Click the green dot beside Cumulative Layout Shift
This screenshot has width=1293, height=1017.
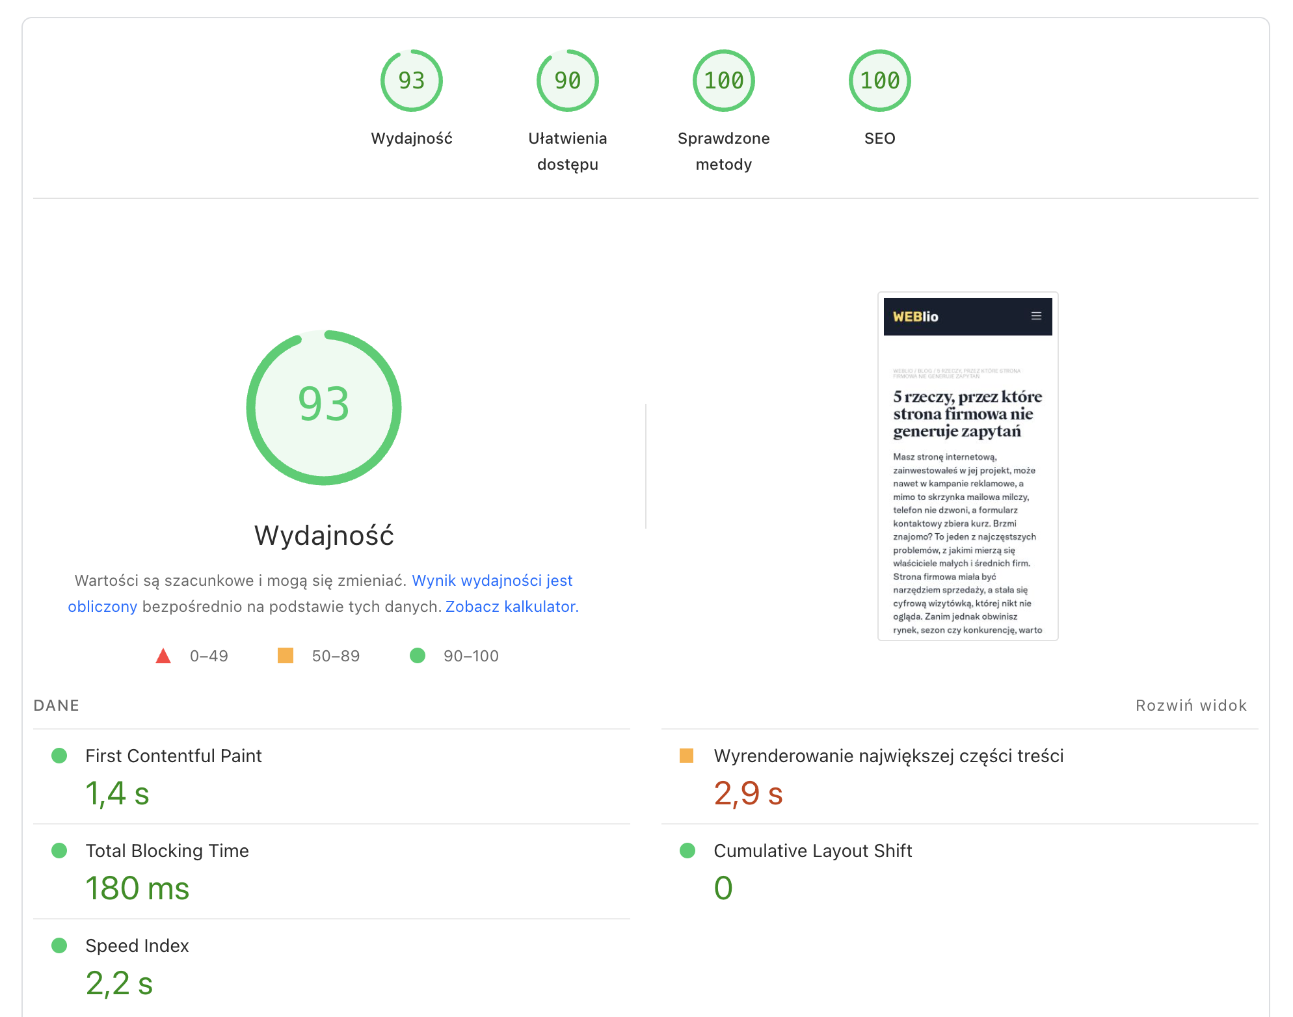click(x=687, y=851)
